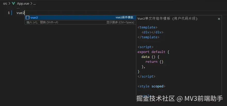227x106 pixels.
Task: Click the data () { line in preview
Action: pyautogui.click(x=150, y=57)
